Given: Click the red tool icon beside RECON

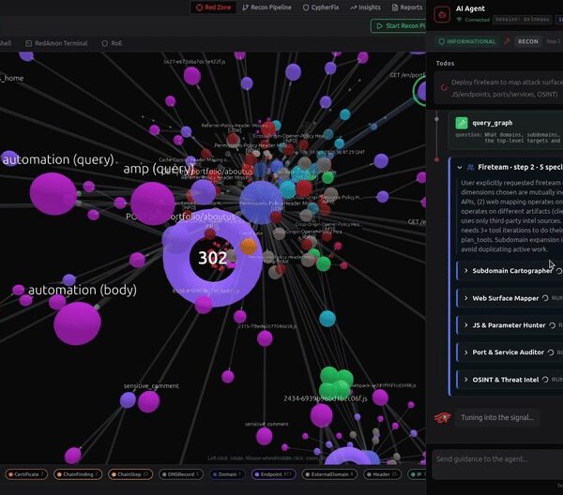Looking at the screenshot, I should 507,41.
